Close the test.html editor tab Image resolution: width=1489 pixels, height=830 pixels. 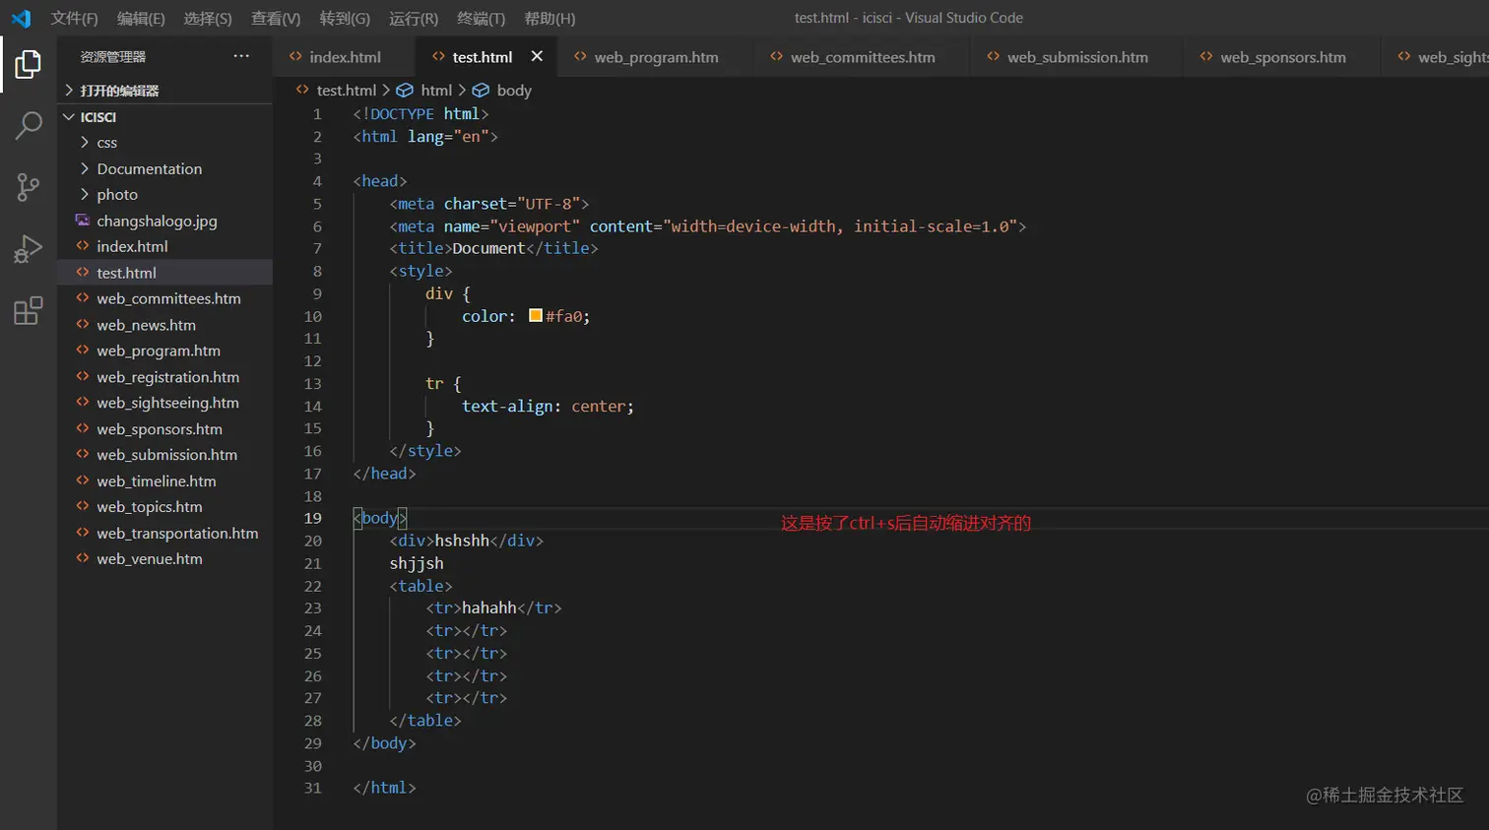[537, 57]
